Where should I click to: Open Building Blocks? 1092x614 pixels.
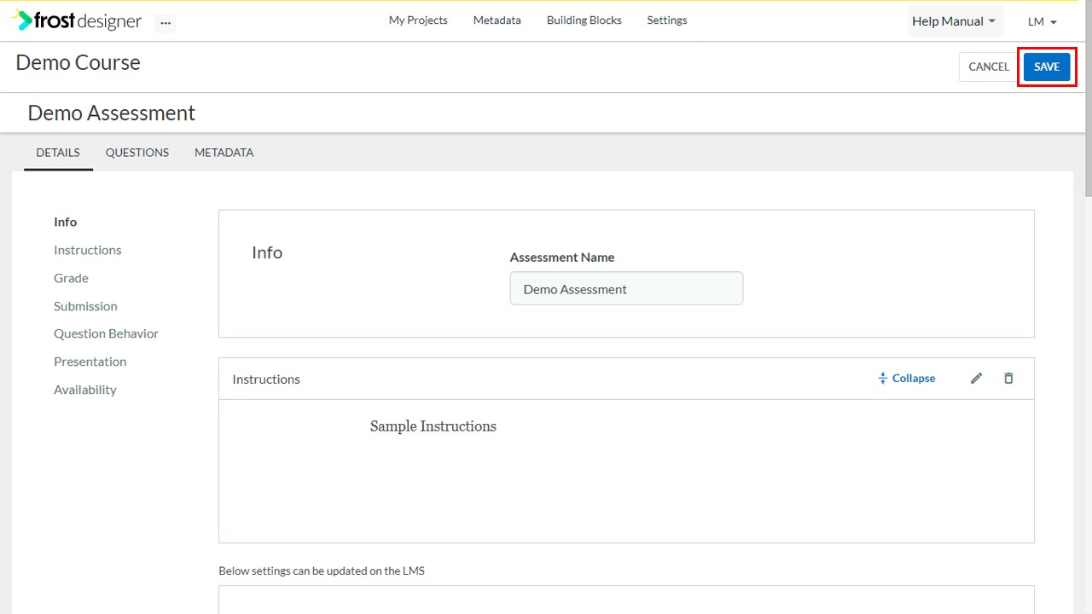(x=584, y=20)
